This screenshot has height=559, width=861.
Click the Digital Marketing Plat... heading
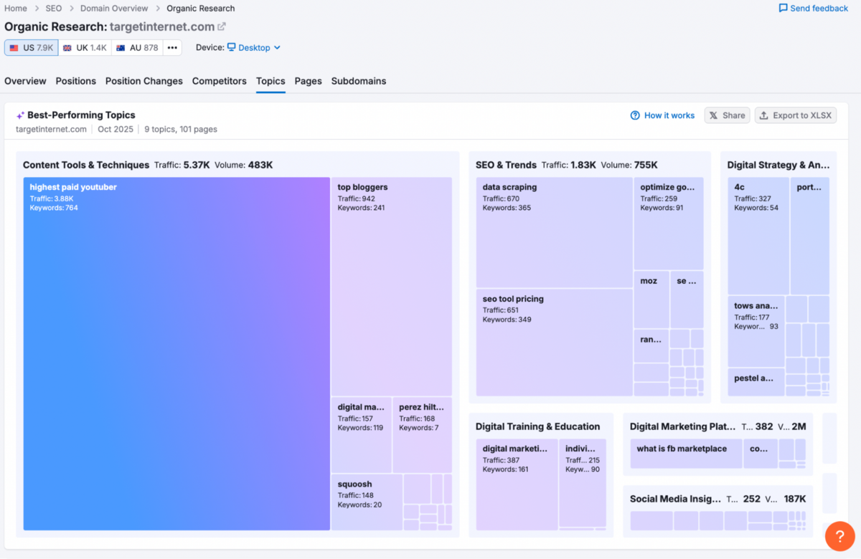pyautogui.click(x=683, y=426)
